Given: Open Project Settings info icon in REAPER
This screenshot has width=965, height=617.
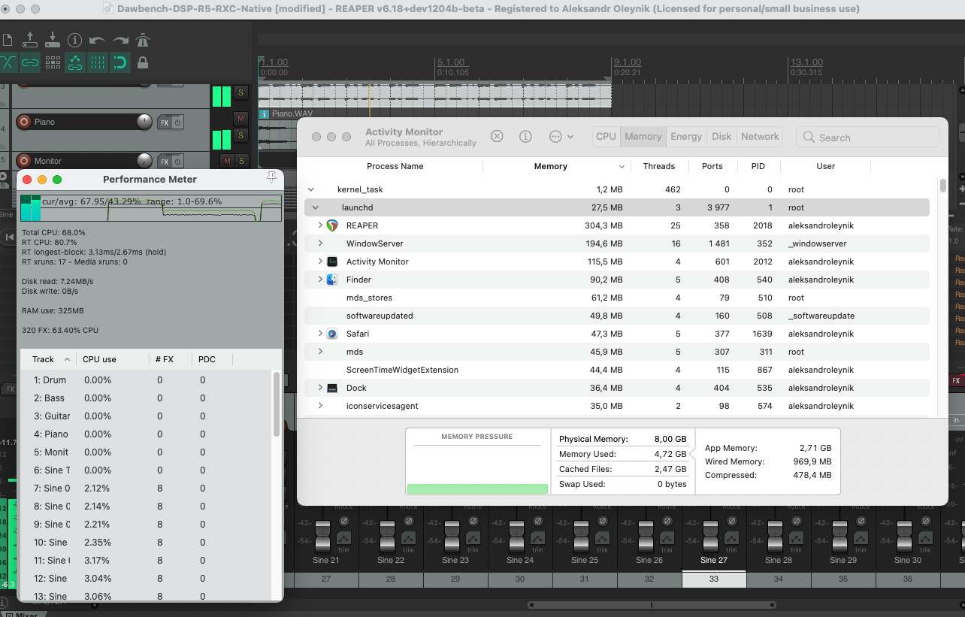Looking at the screenshot, I should [x=74, y=40].
